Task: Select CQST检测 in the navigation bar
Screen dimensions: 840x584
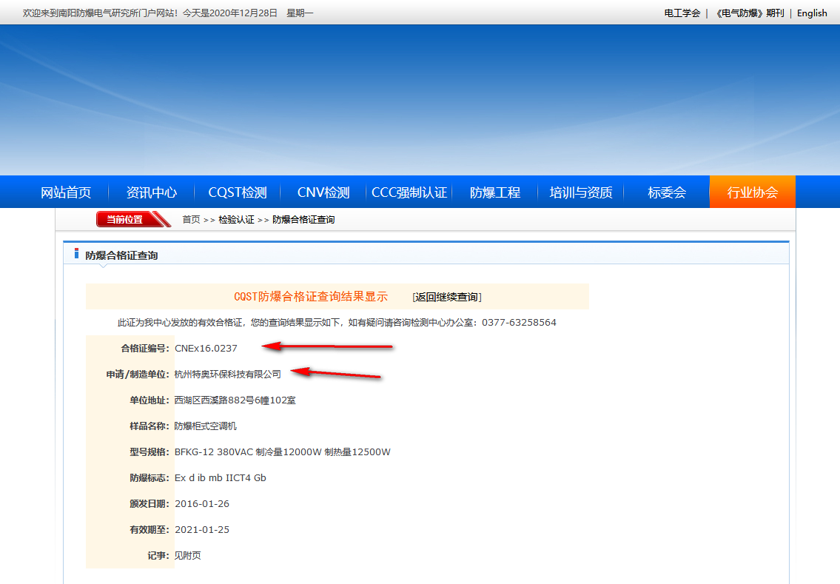Action: tap(237, 192)
